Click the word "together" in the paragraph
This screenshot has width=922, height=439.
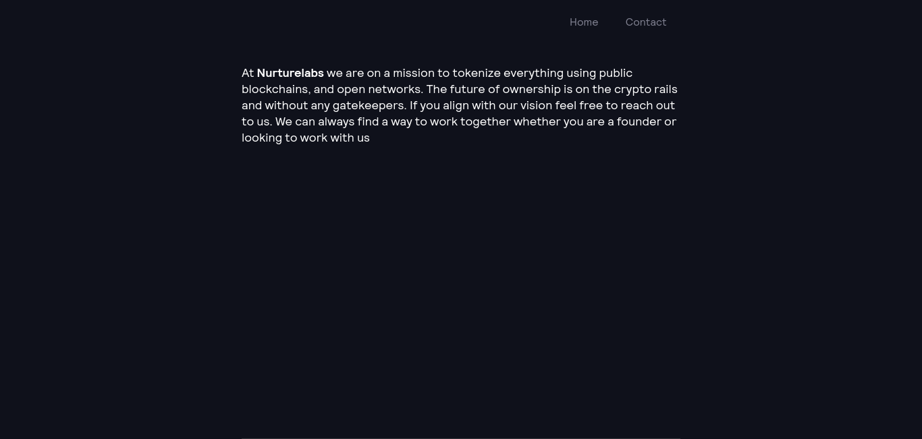click(485, 122)
